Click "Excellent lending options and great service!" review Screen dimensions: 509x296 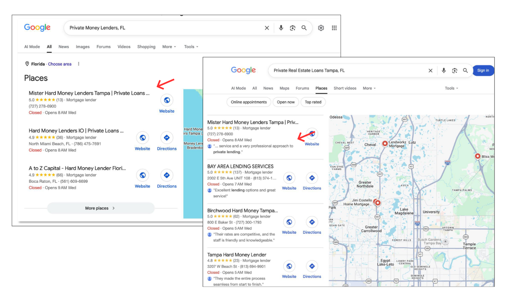(244, 193)
